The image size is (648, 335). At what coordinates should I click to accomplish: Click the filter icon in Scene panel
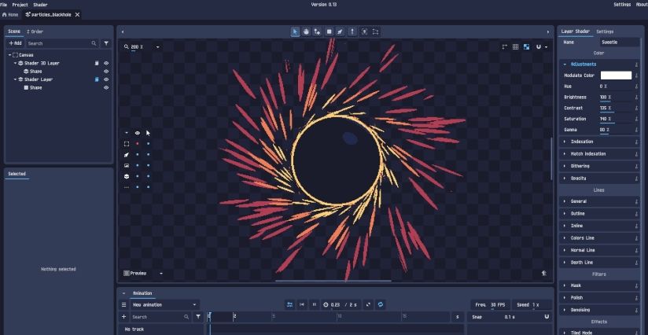coord(106,43)
